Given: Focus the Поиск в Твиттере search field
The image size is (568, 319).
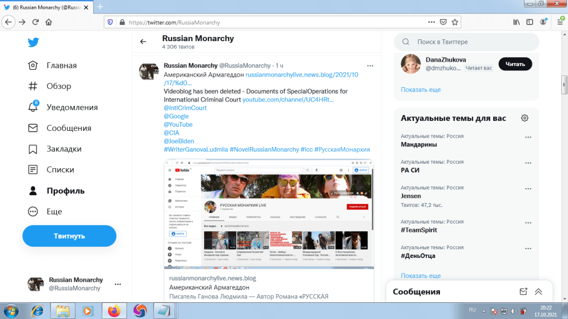Looking at the screenshot, I should coord(466,42).
